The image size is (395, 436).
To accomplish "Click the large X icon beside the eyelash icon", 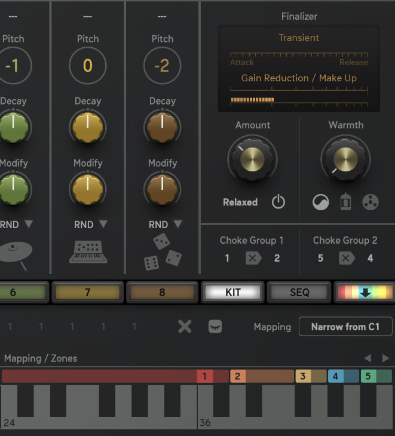I will click(185, 327).
